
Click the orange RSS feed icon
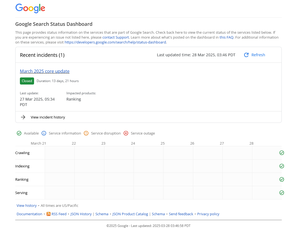[x=49, y=214]
